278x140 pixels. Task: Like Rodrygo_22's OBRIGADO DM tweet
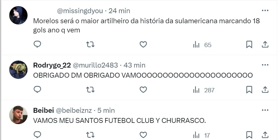click(x=143, y=90)
